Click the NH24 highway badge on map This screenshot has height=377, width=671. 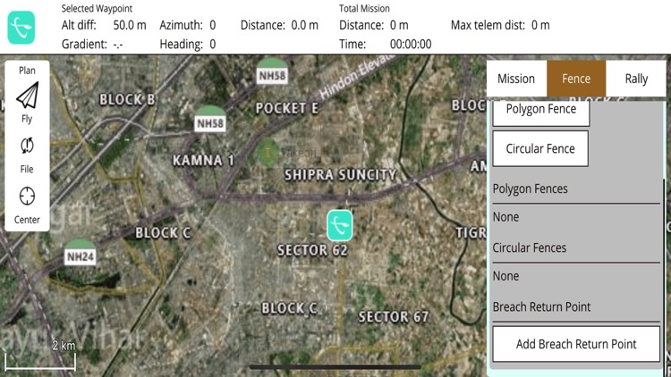[x=80, y=253]
